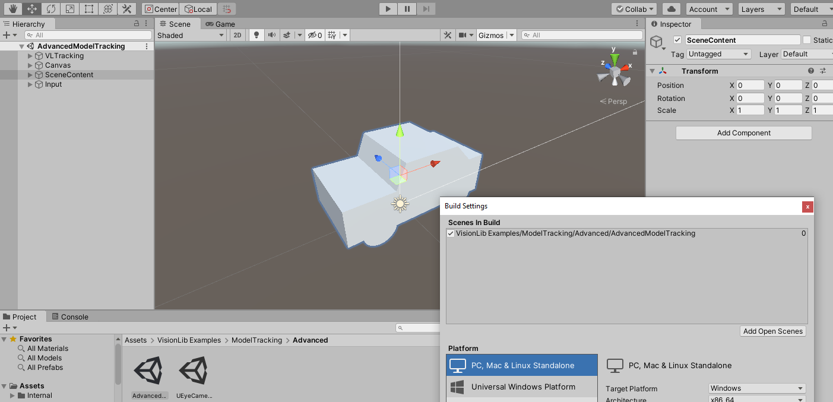Toggle scene grid visibility icon
The height and width of the screenshot is (402, 833).
pos(332,35)
